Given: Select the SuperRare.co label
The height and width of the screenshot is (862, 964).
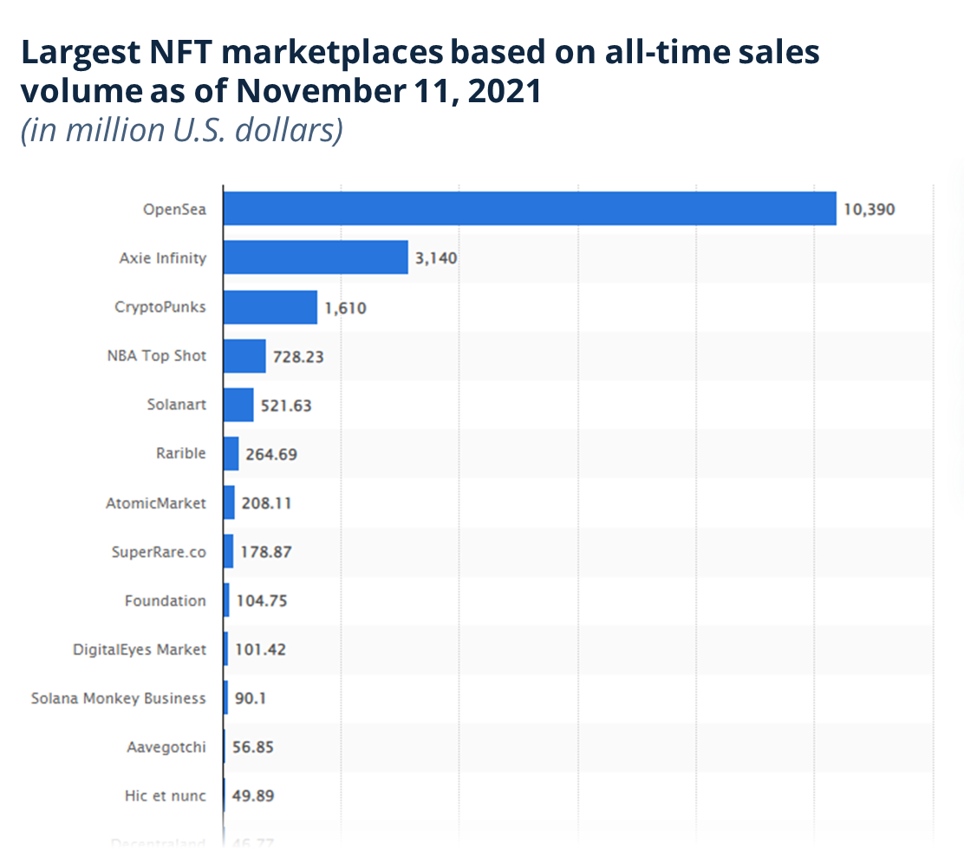Looking at the screenshot, I should (159, 553).
